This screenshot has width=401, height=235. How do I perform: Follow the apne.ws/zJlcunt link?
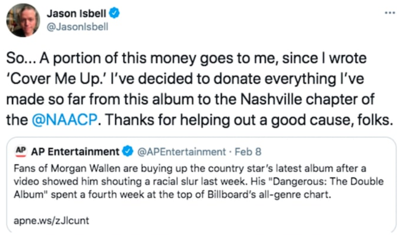[x=51, y=221]
